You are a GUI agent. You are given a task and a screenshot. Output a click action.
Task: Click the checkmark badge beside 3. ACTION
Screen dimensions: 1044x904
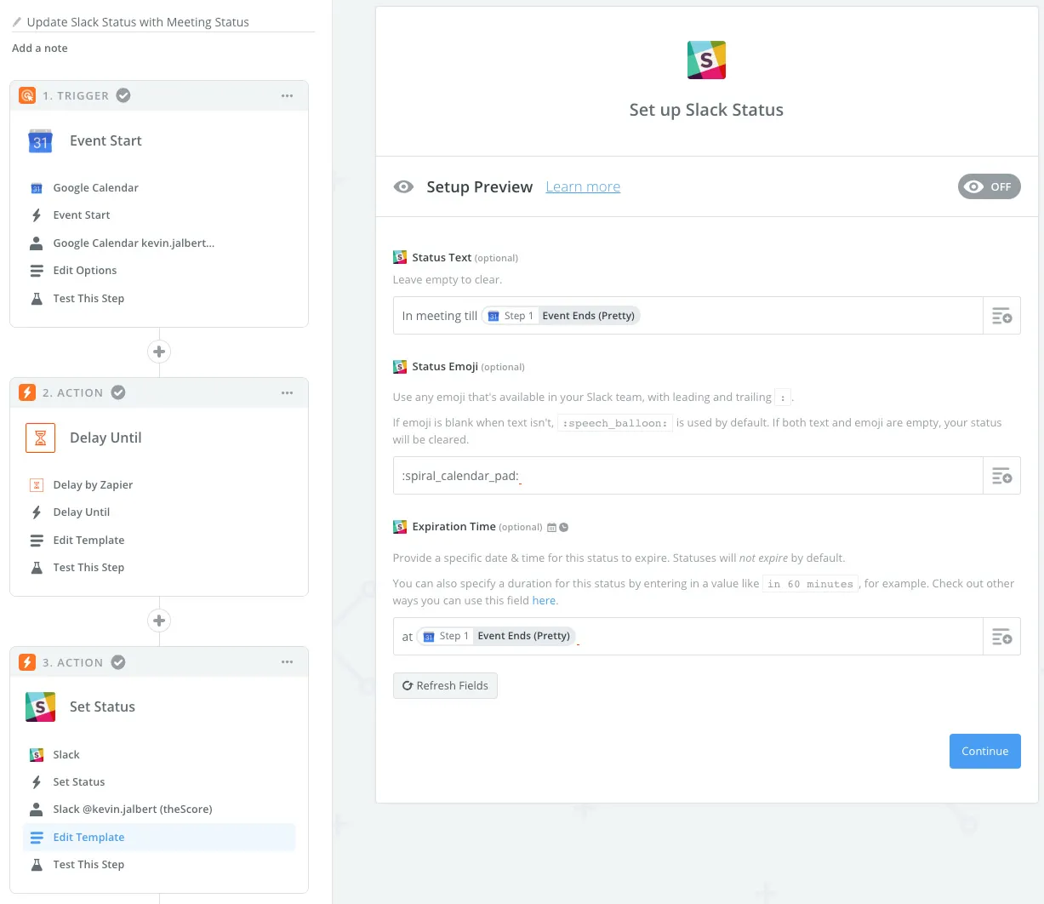(118, 662)
